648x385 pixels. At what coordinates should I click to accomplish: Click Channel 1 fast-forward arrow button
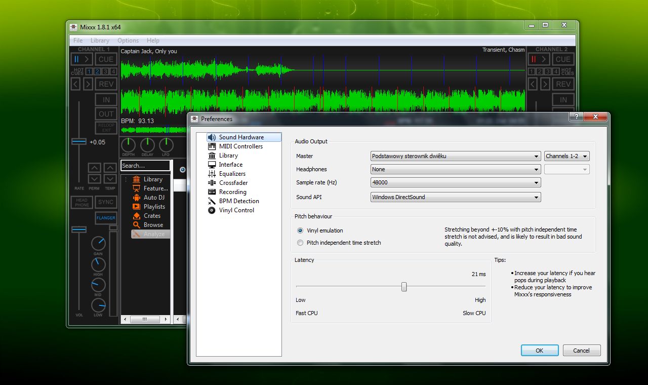[x=88, y=84]
